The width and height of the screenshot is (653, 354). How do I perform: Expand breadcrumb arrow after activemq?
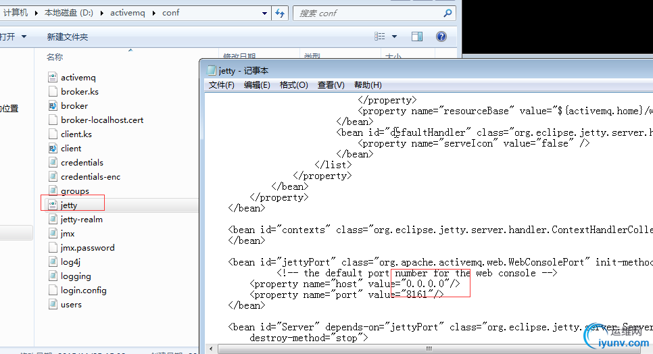(x=153, y=13)
